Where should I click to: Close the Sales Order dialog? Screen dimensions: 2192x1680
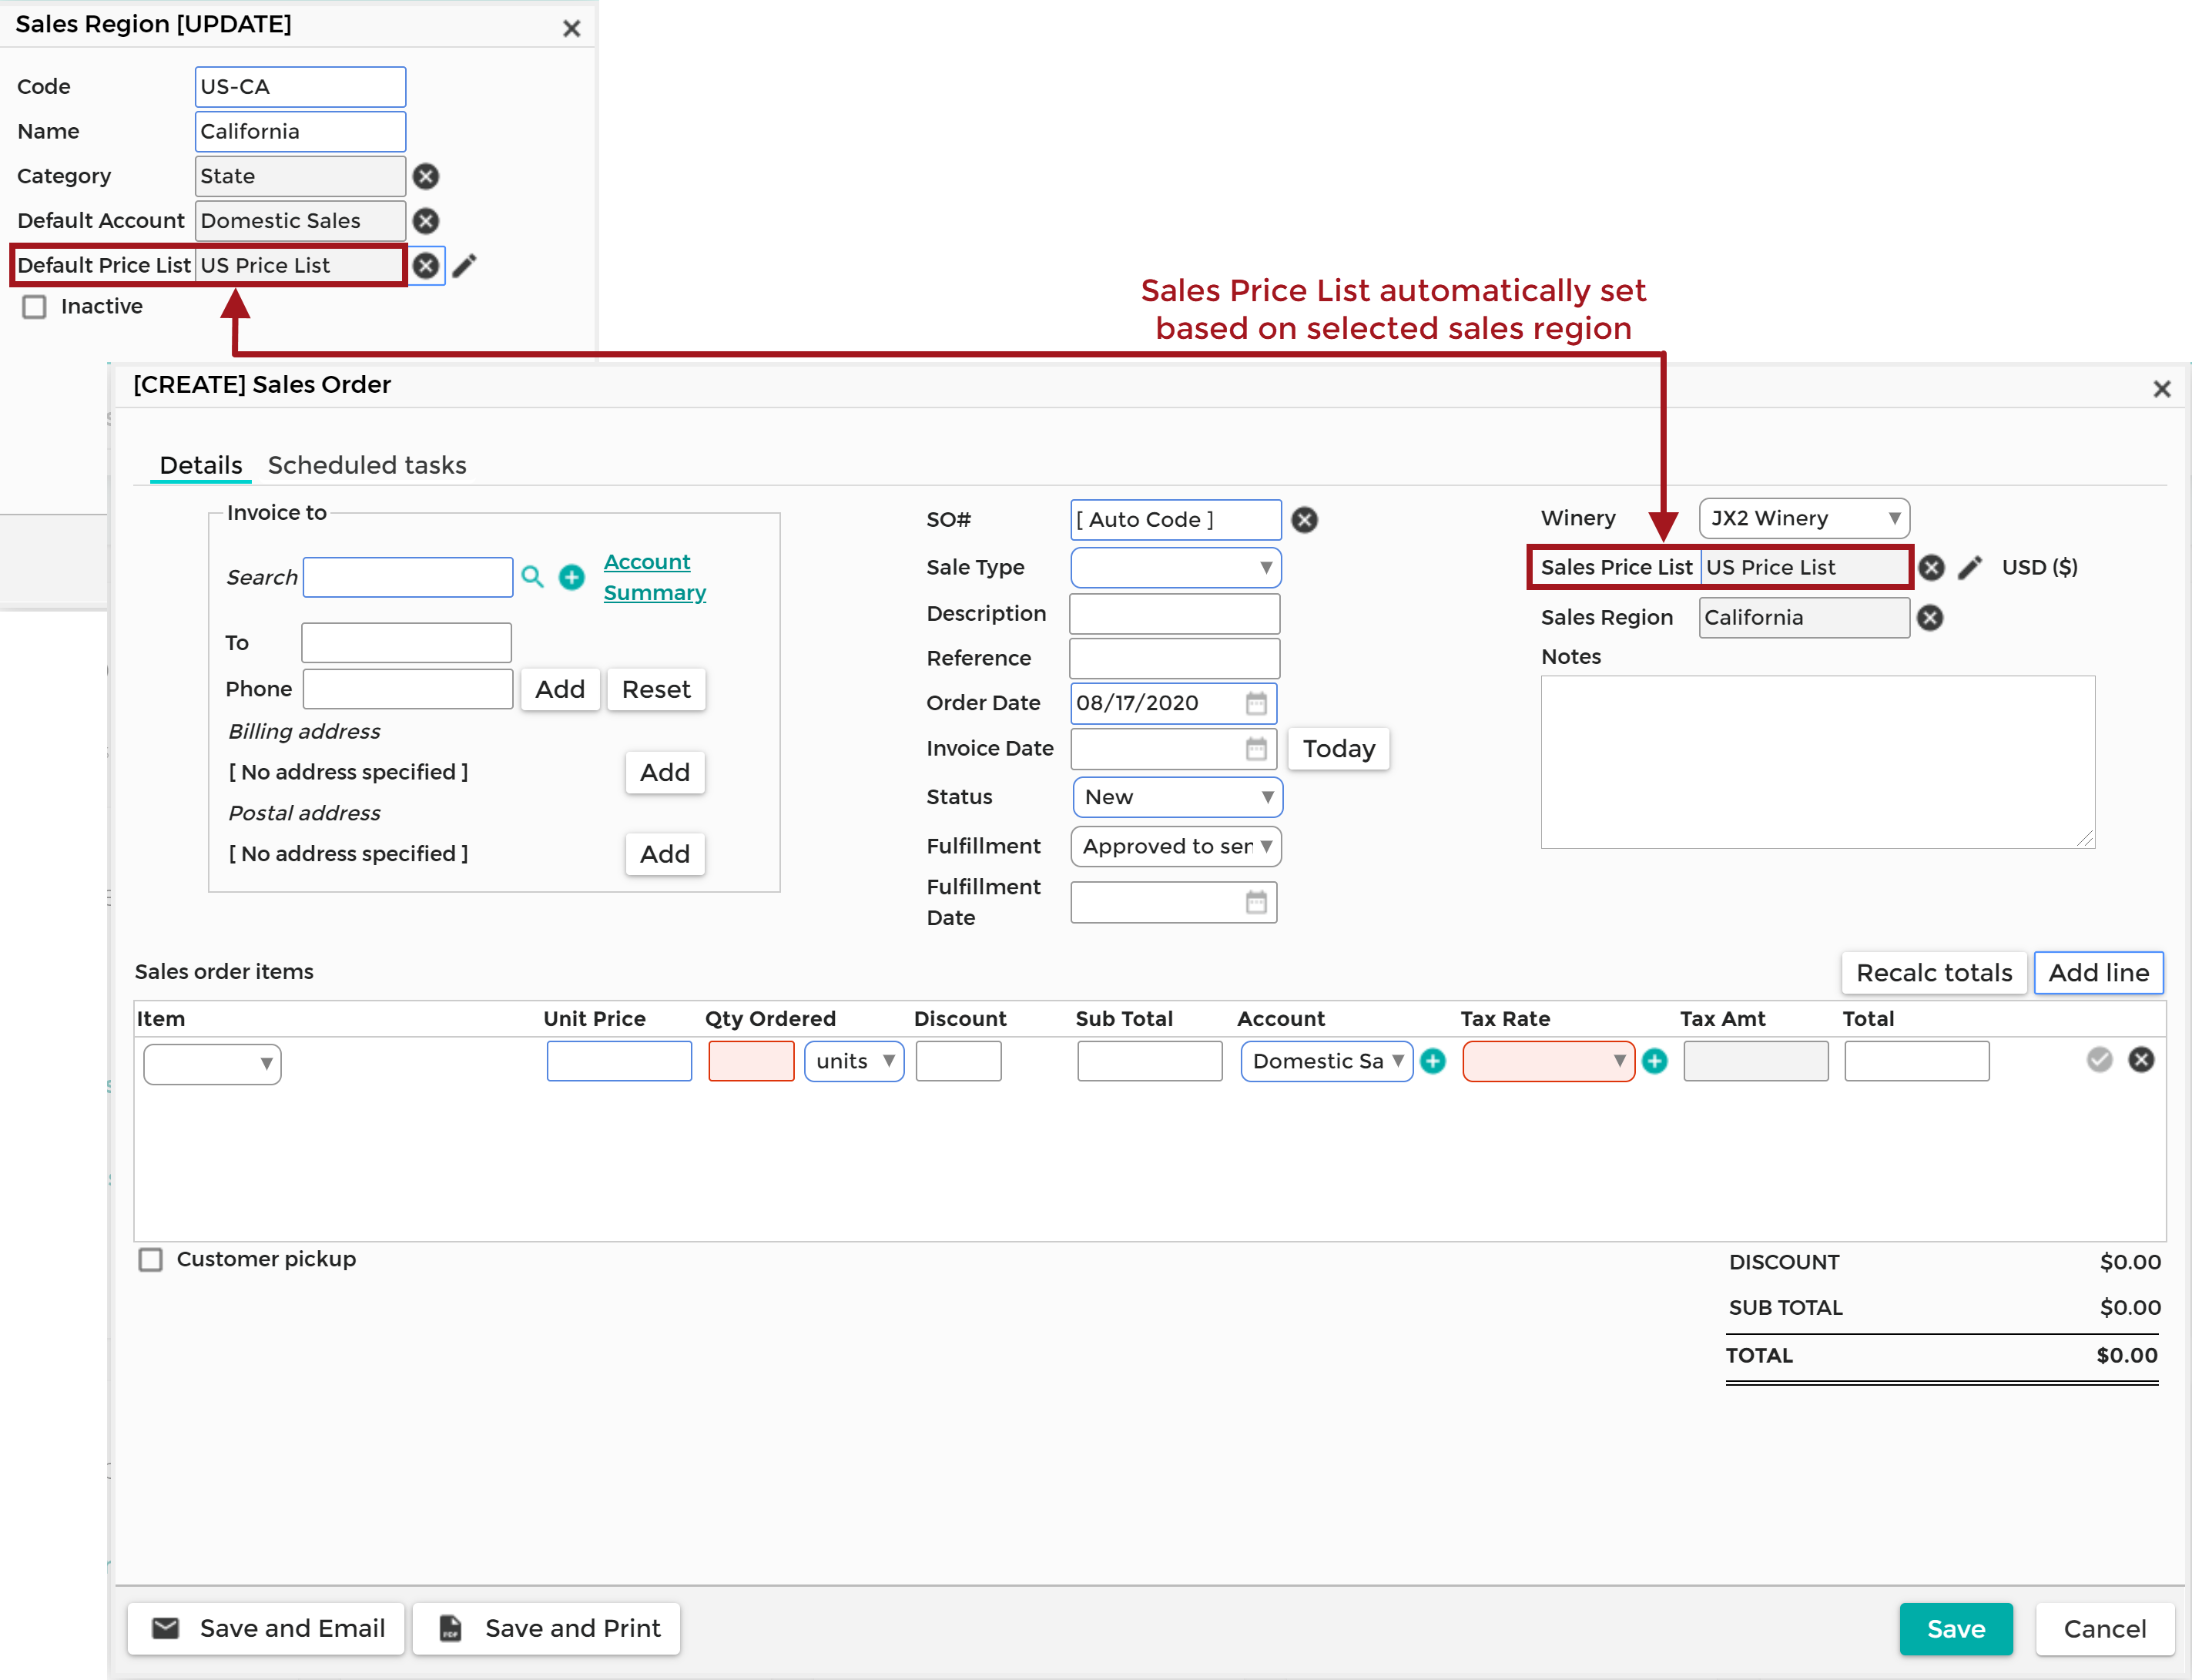tap(2162, 389)
